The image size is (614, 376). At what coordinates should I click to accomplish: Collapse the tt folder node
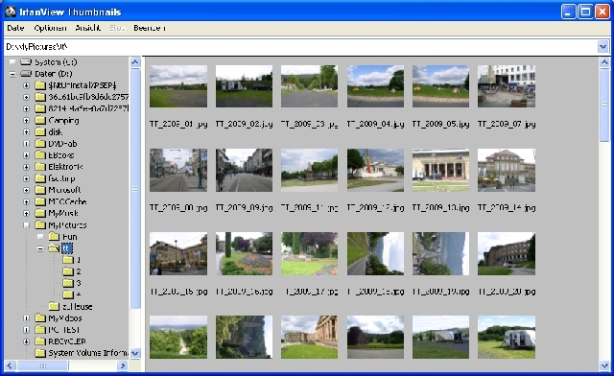40,248
